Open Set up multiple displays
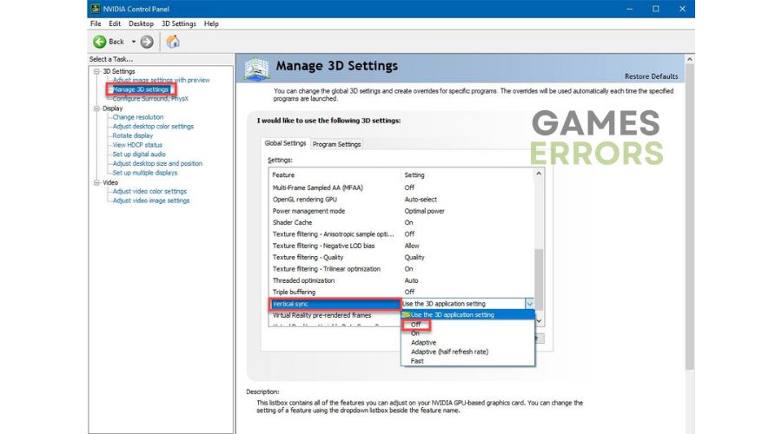 tap(144, 173)
